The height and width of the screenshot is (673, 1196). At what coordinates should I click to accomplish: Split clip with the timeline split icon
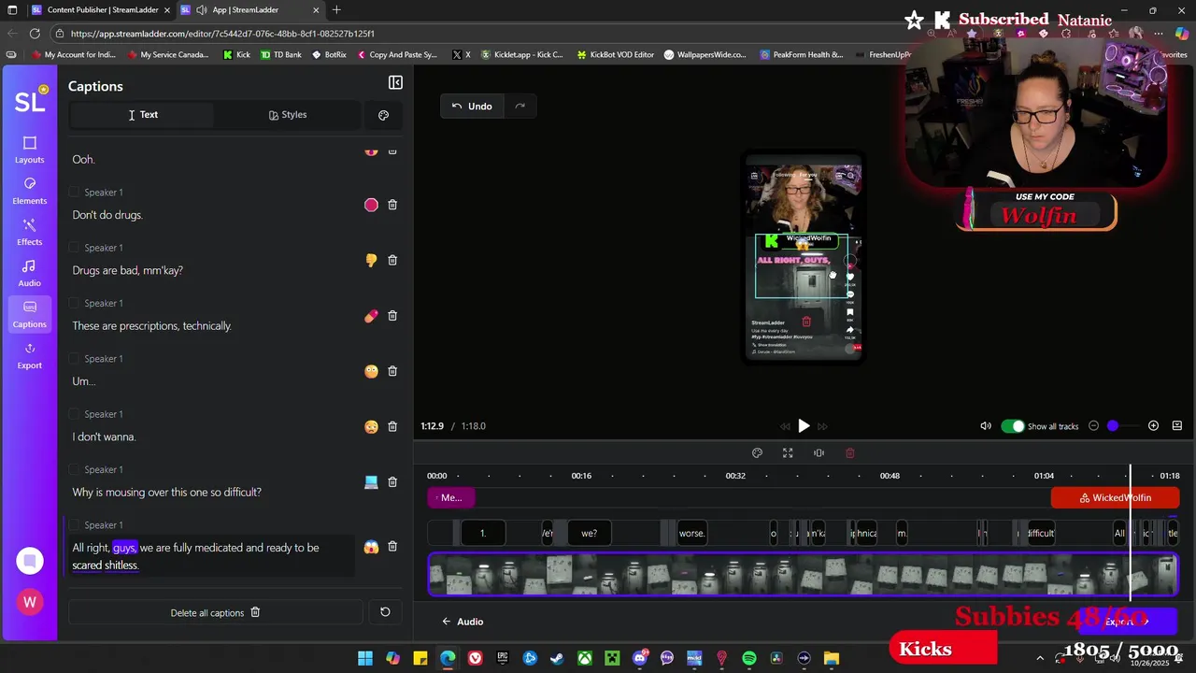point(819,453)
